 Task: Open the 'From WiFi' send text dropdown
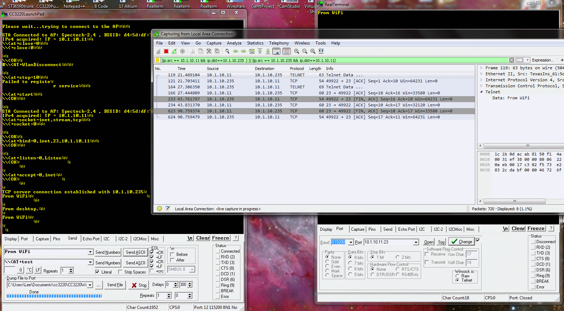tap(91, 252)
